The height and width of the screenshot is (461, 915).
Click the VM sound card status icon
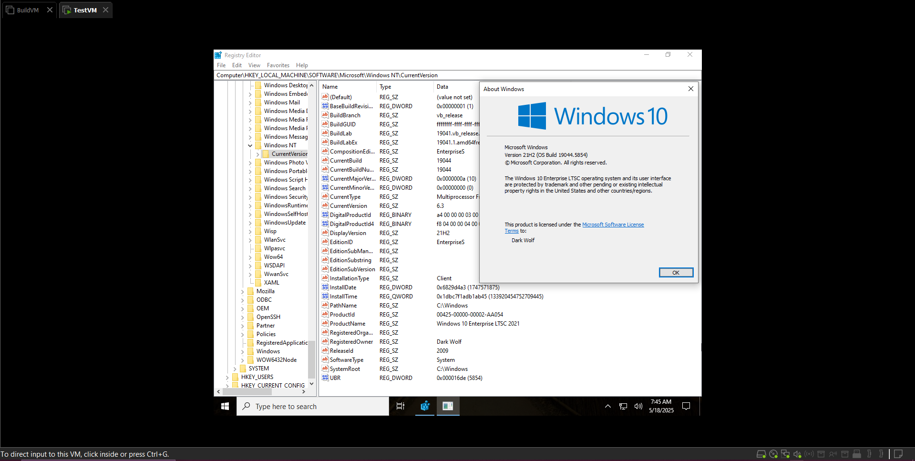pos(797,454)
